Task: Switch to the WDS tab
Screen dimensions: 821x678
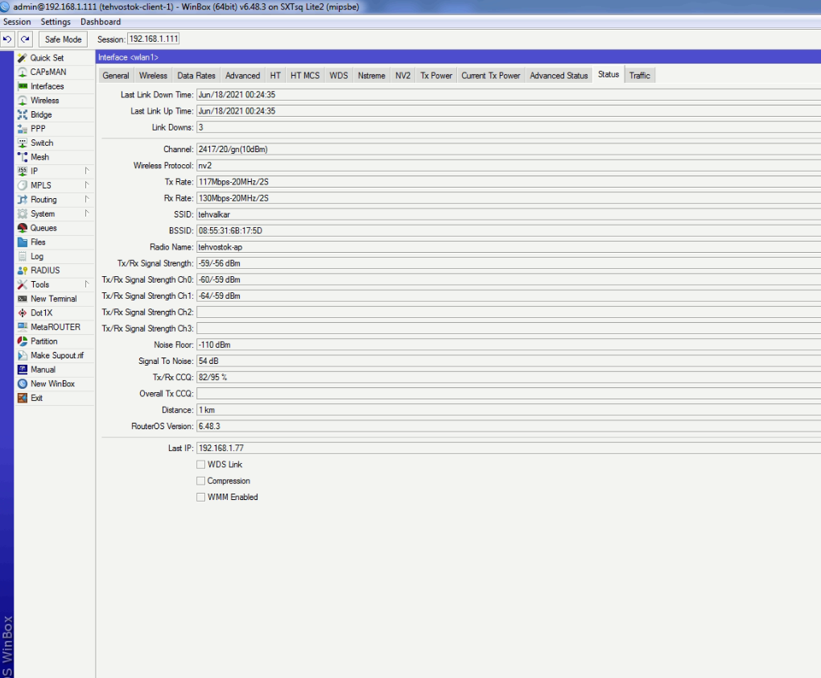Action: pos(339,76)
